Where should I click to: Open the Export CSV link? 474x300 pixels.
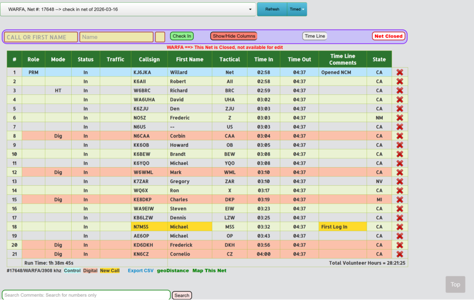click(x=140, y=271)
